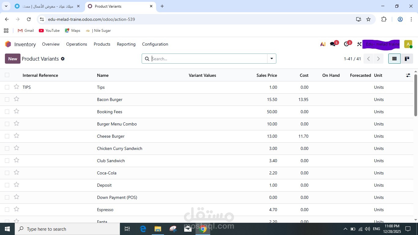Open the Products menu
Viewport: 418px width, 235px height.
pyautogui.click(x=102, y=44)
